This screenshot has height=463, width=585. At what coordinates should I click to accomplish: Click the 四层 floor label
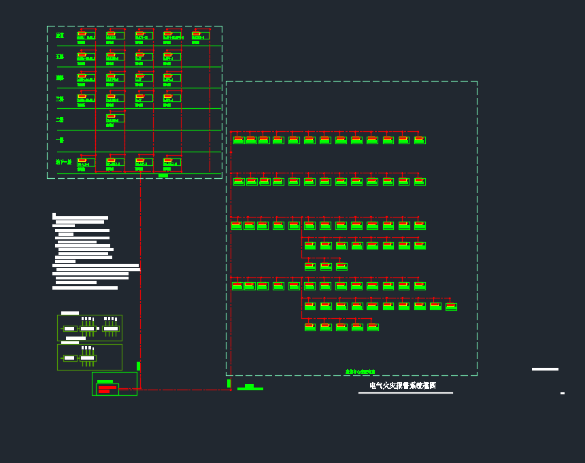click(x=60, y=78)
